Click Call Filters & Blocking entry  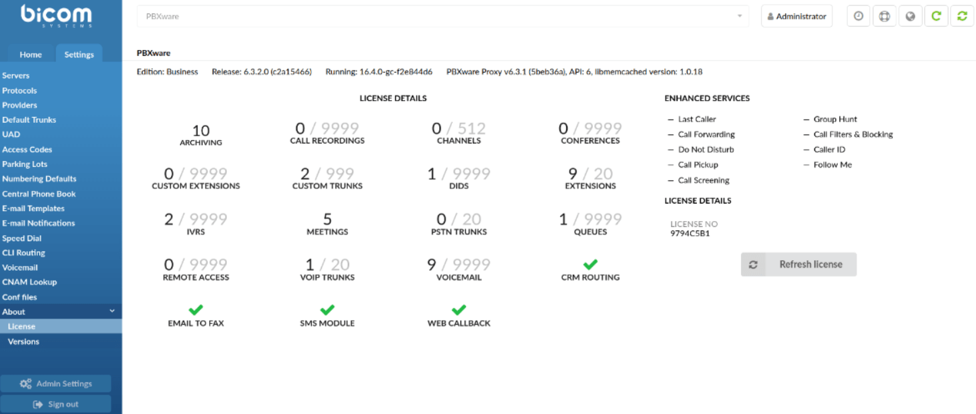tap(853, 134)
